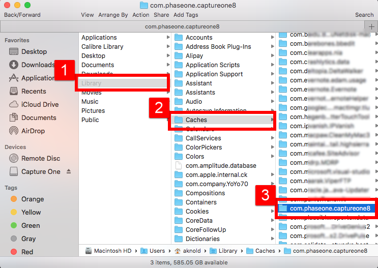The width and height of the screenshot is (378, 268).
Task: Select the Orange tag
Action: point(14,199)
